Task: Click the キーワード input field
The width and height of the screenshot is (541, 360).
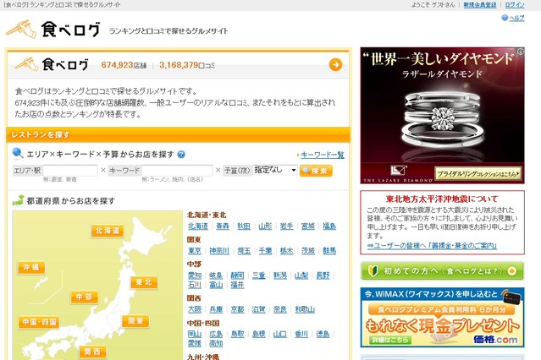Action: 177,170
